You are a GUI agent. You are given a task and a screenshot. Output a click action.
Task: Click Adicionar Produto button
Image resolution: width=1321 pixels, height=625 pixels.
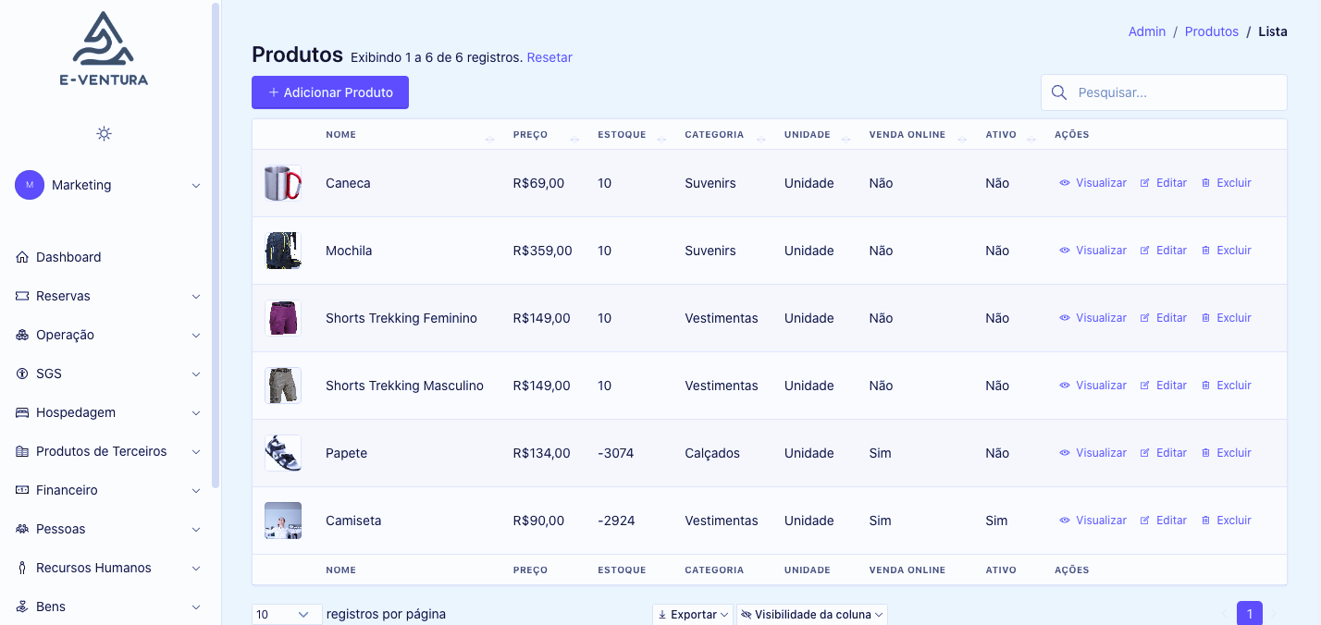tap(330, 92)
